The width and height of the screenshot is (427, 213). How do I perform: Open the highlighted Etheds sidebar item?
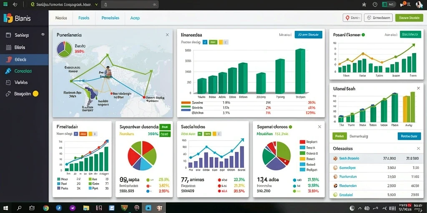pyautogui.click(x=24, y=59)
